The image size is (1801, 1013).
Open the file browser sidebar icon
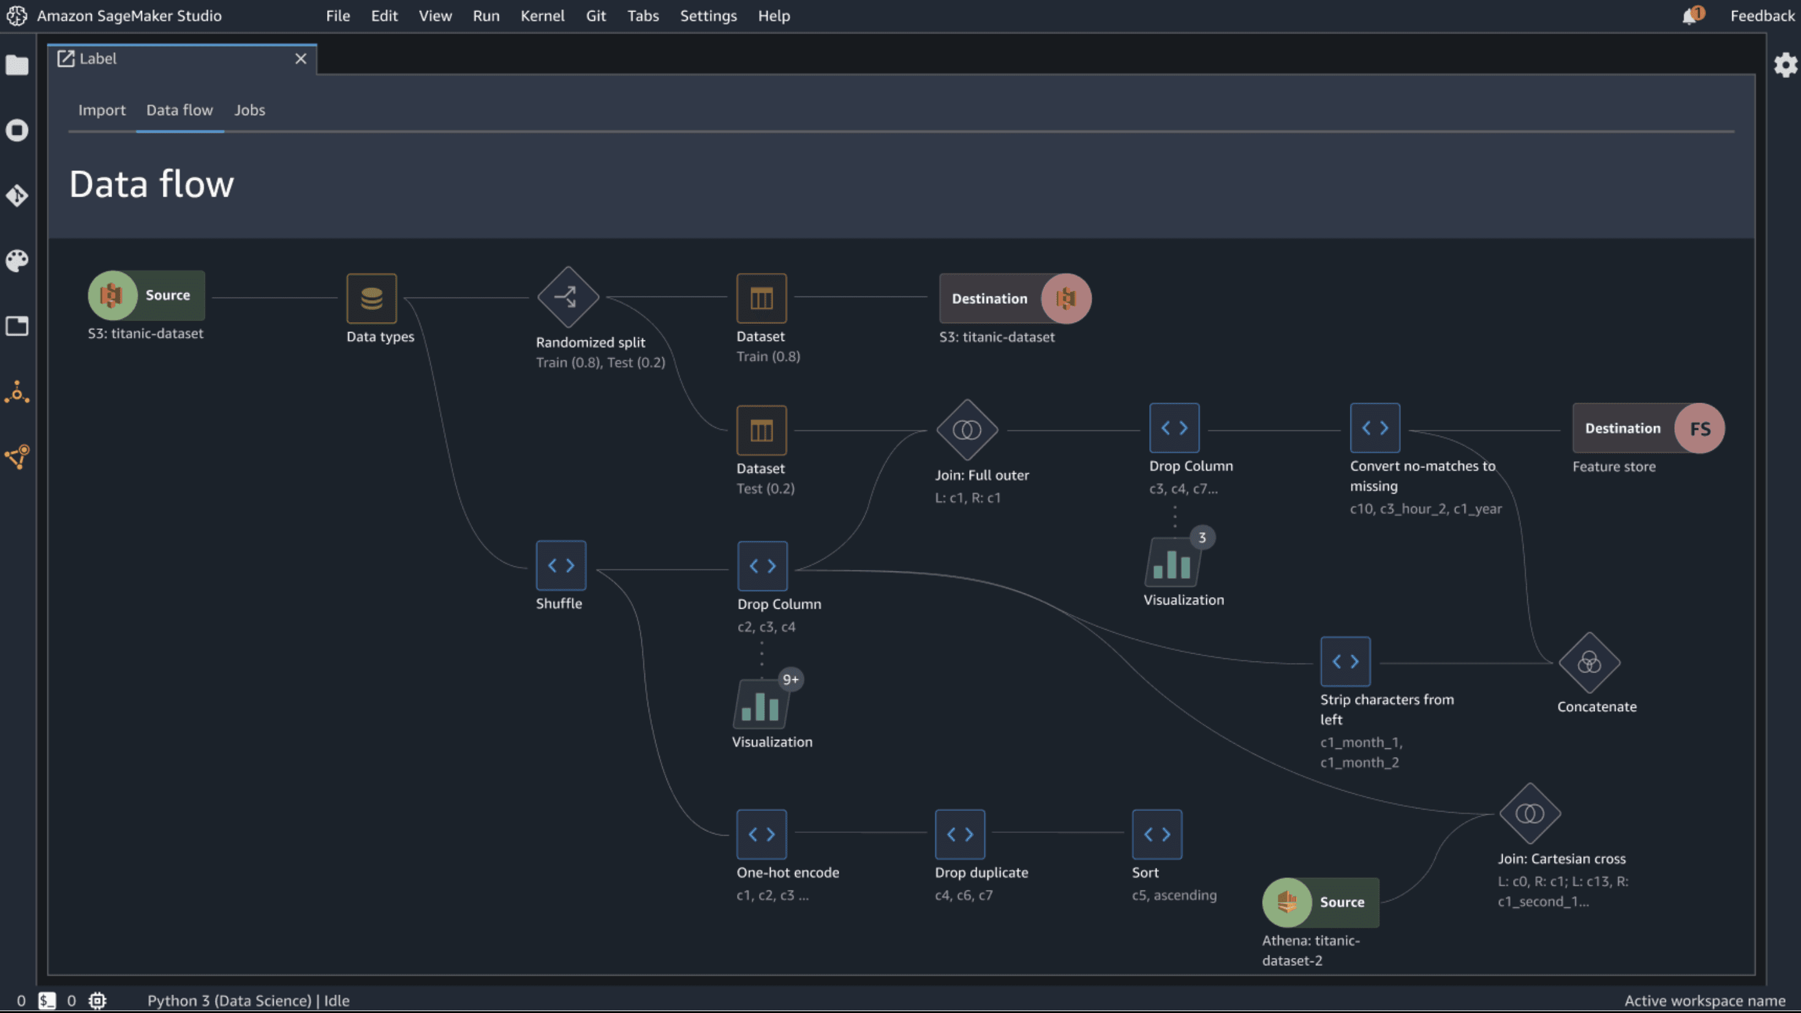pos(17,66)
